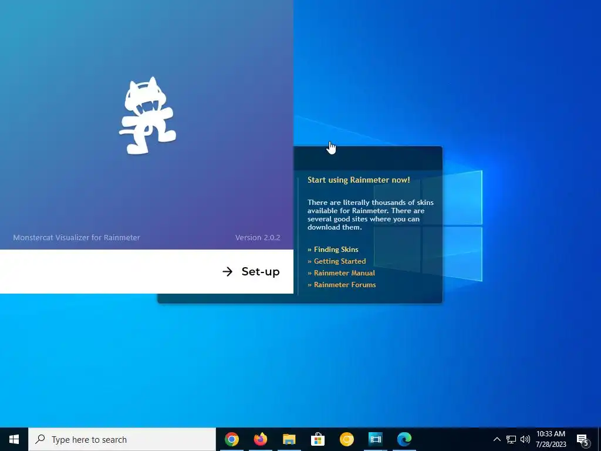Click the volume speaker icon
Screen dimensions: 601x451
pyautogui.click(x=525, y=439)
